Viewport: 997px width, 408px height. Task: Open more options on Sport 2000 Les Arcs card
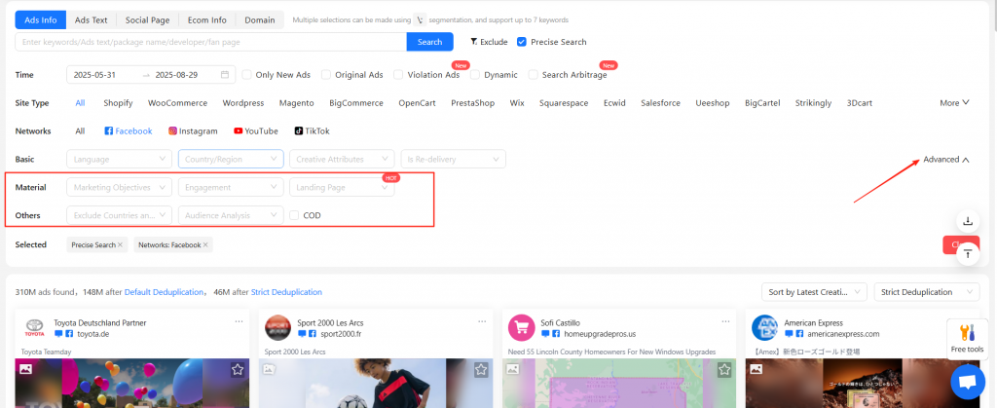[482, 321]
